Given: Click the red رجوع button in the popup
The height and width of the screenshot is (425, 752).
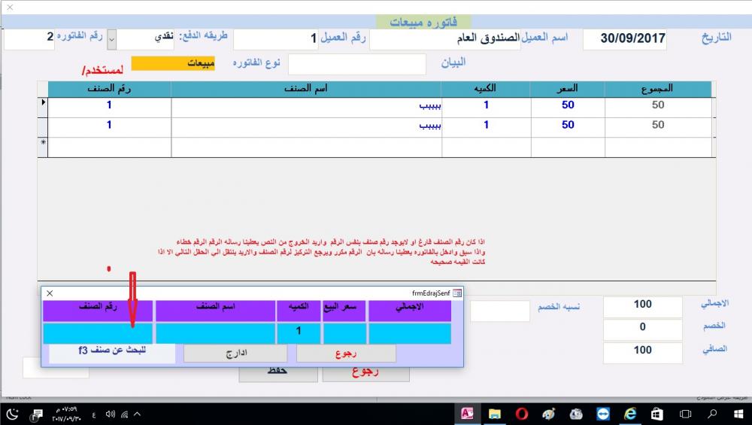Looking at the screenshot, I should point(346,353).
